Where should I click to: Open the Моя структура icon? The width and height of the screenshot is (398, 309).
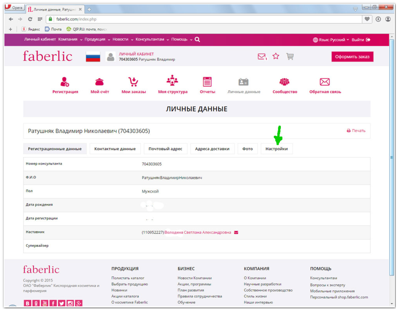173,80
